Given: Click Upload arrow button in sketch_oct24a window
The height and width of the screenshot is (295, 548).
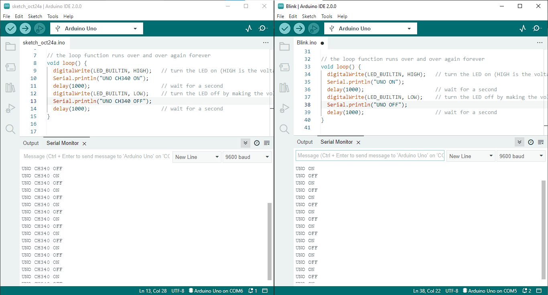Looking at the screenshot, I should pyautogui.click(x=25, y=28).
